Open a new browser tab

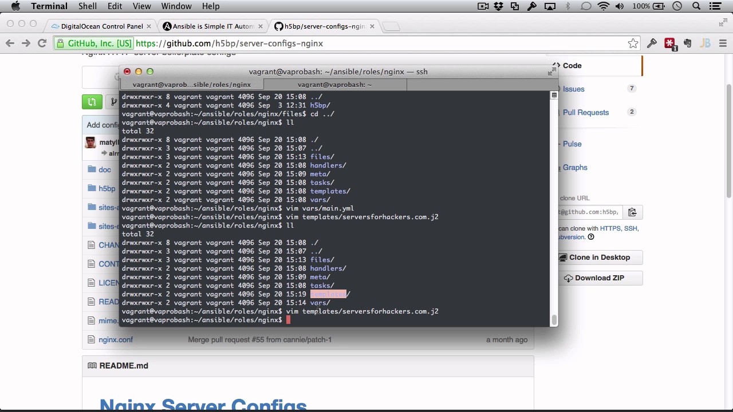[391, 26]
